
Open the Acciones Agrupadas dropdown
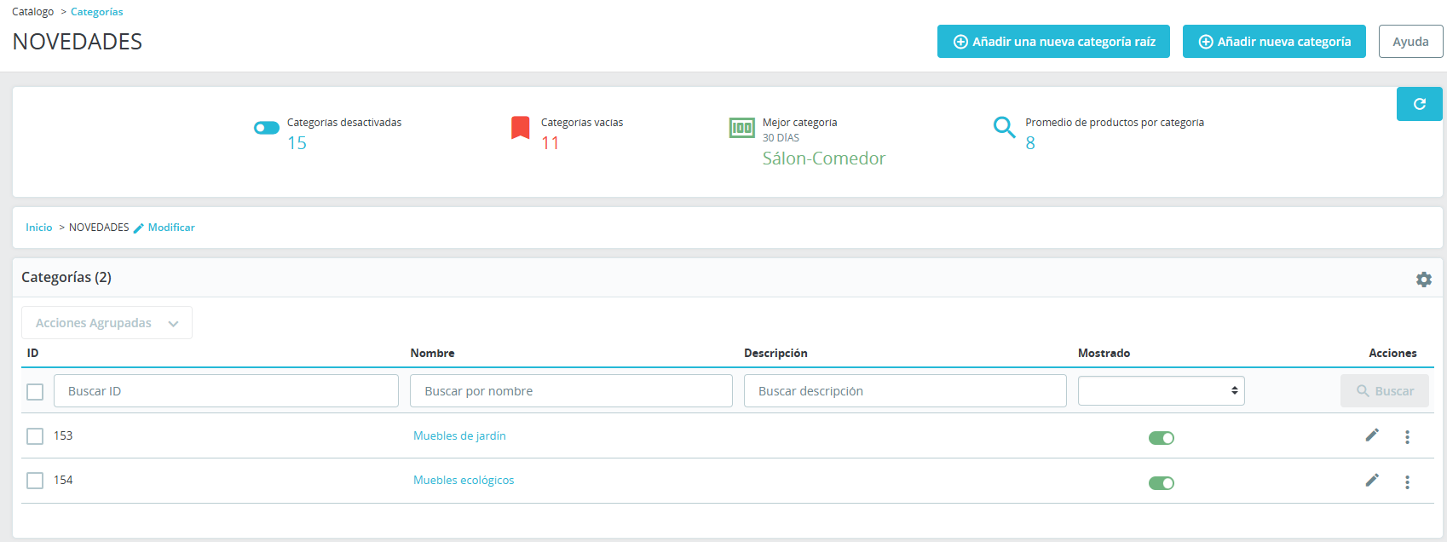pos(107,323)
